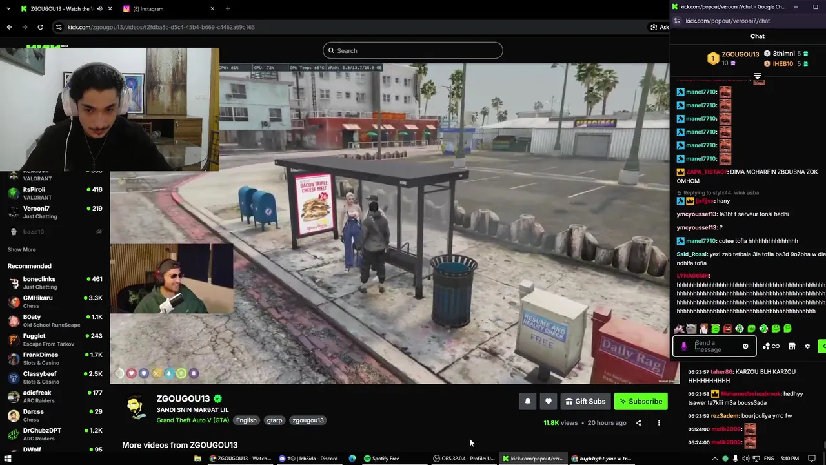Click IHEB10 in chat leaderboard
The width and height of the screenshot is (826, 465).
783,64
